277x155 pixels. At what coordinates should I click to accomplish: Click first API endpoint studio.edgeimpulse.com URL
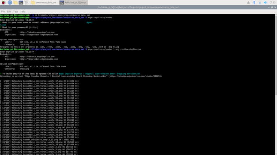(37, 32)
